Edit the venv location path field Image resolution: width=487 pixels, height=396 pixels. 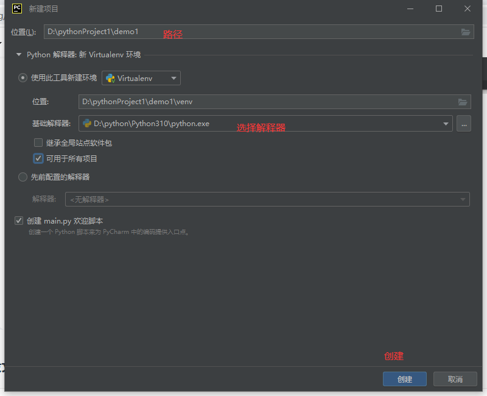(275, 102)
